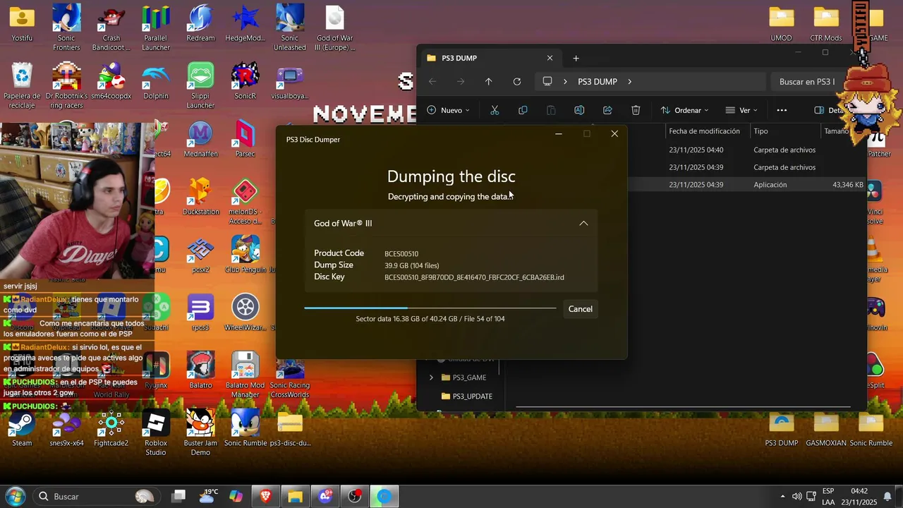The width and height of the screenshot is (903, 508).
Task: Select HedgeMod desktop icon
Action: pos(245,23)
